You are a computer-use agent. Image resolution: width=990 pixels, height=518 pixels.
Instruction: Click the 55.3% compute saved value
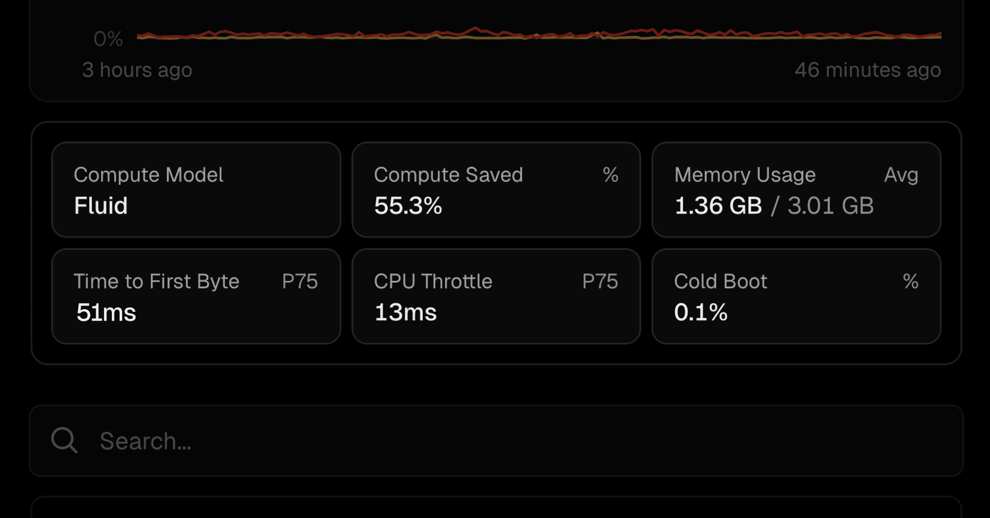click(x=408, y=206)
